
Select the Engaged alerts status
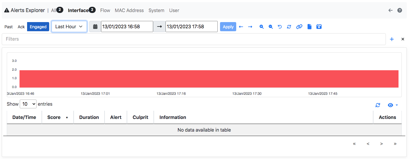[38, 26]
